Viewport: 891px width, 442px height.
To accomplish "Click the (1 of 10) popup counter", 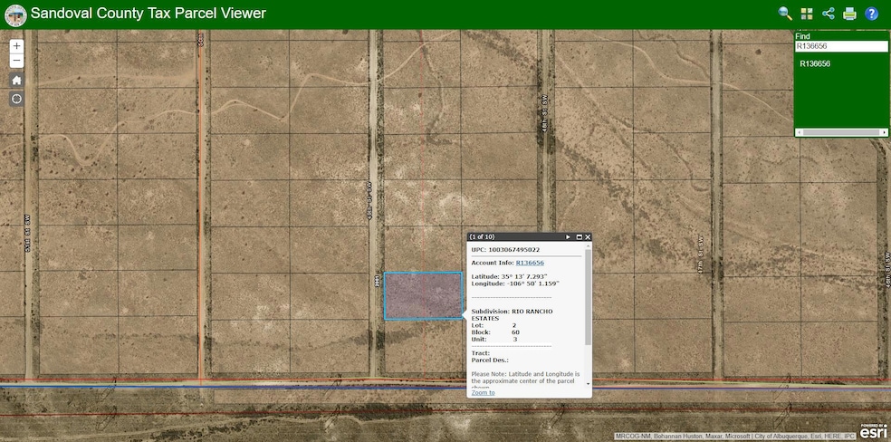I will tap(483, 237).
